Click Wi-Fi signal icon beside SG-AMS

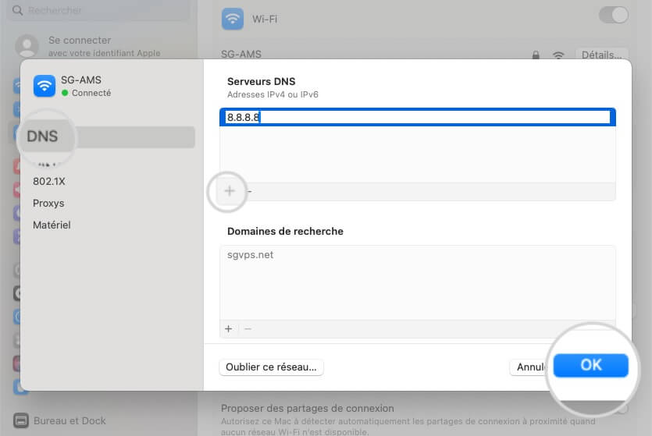[558, 55]
